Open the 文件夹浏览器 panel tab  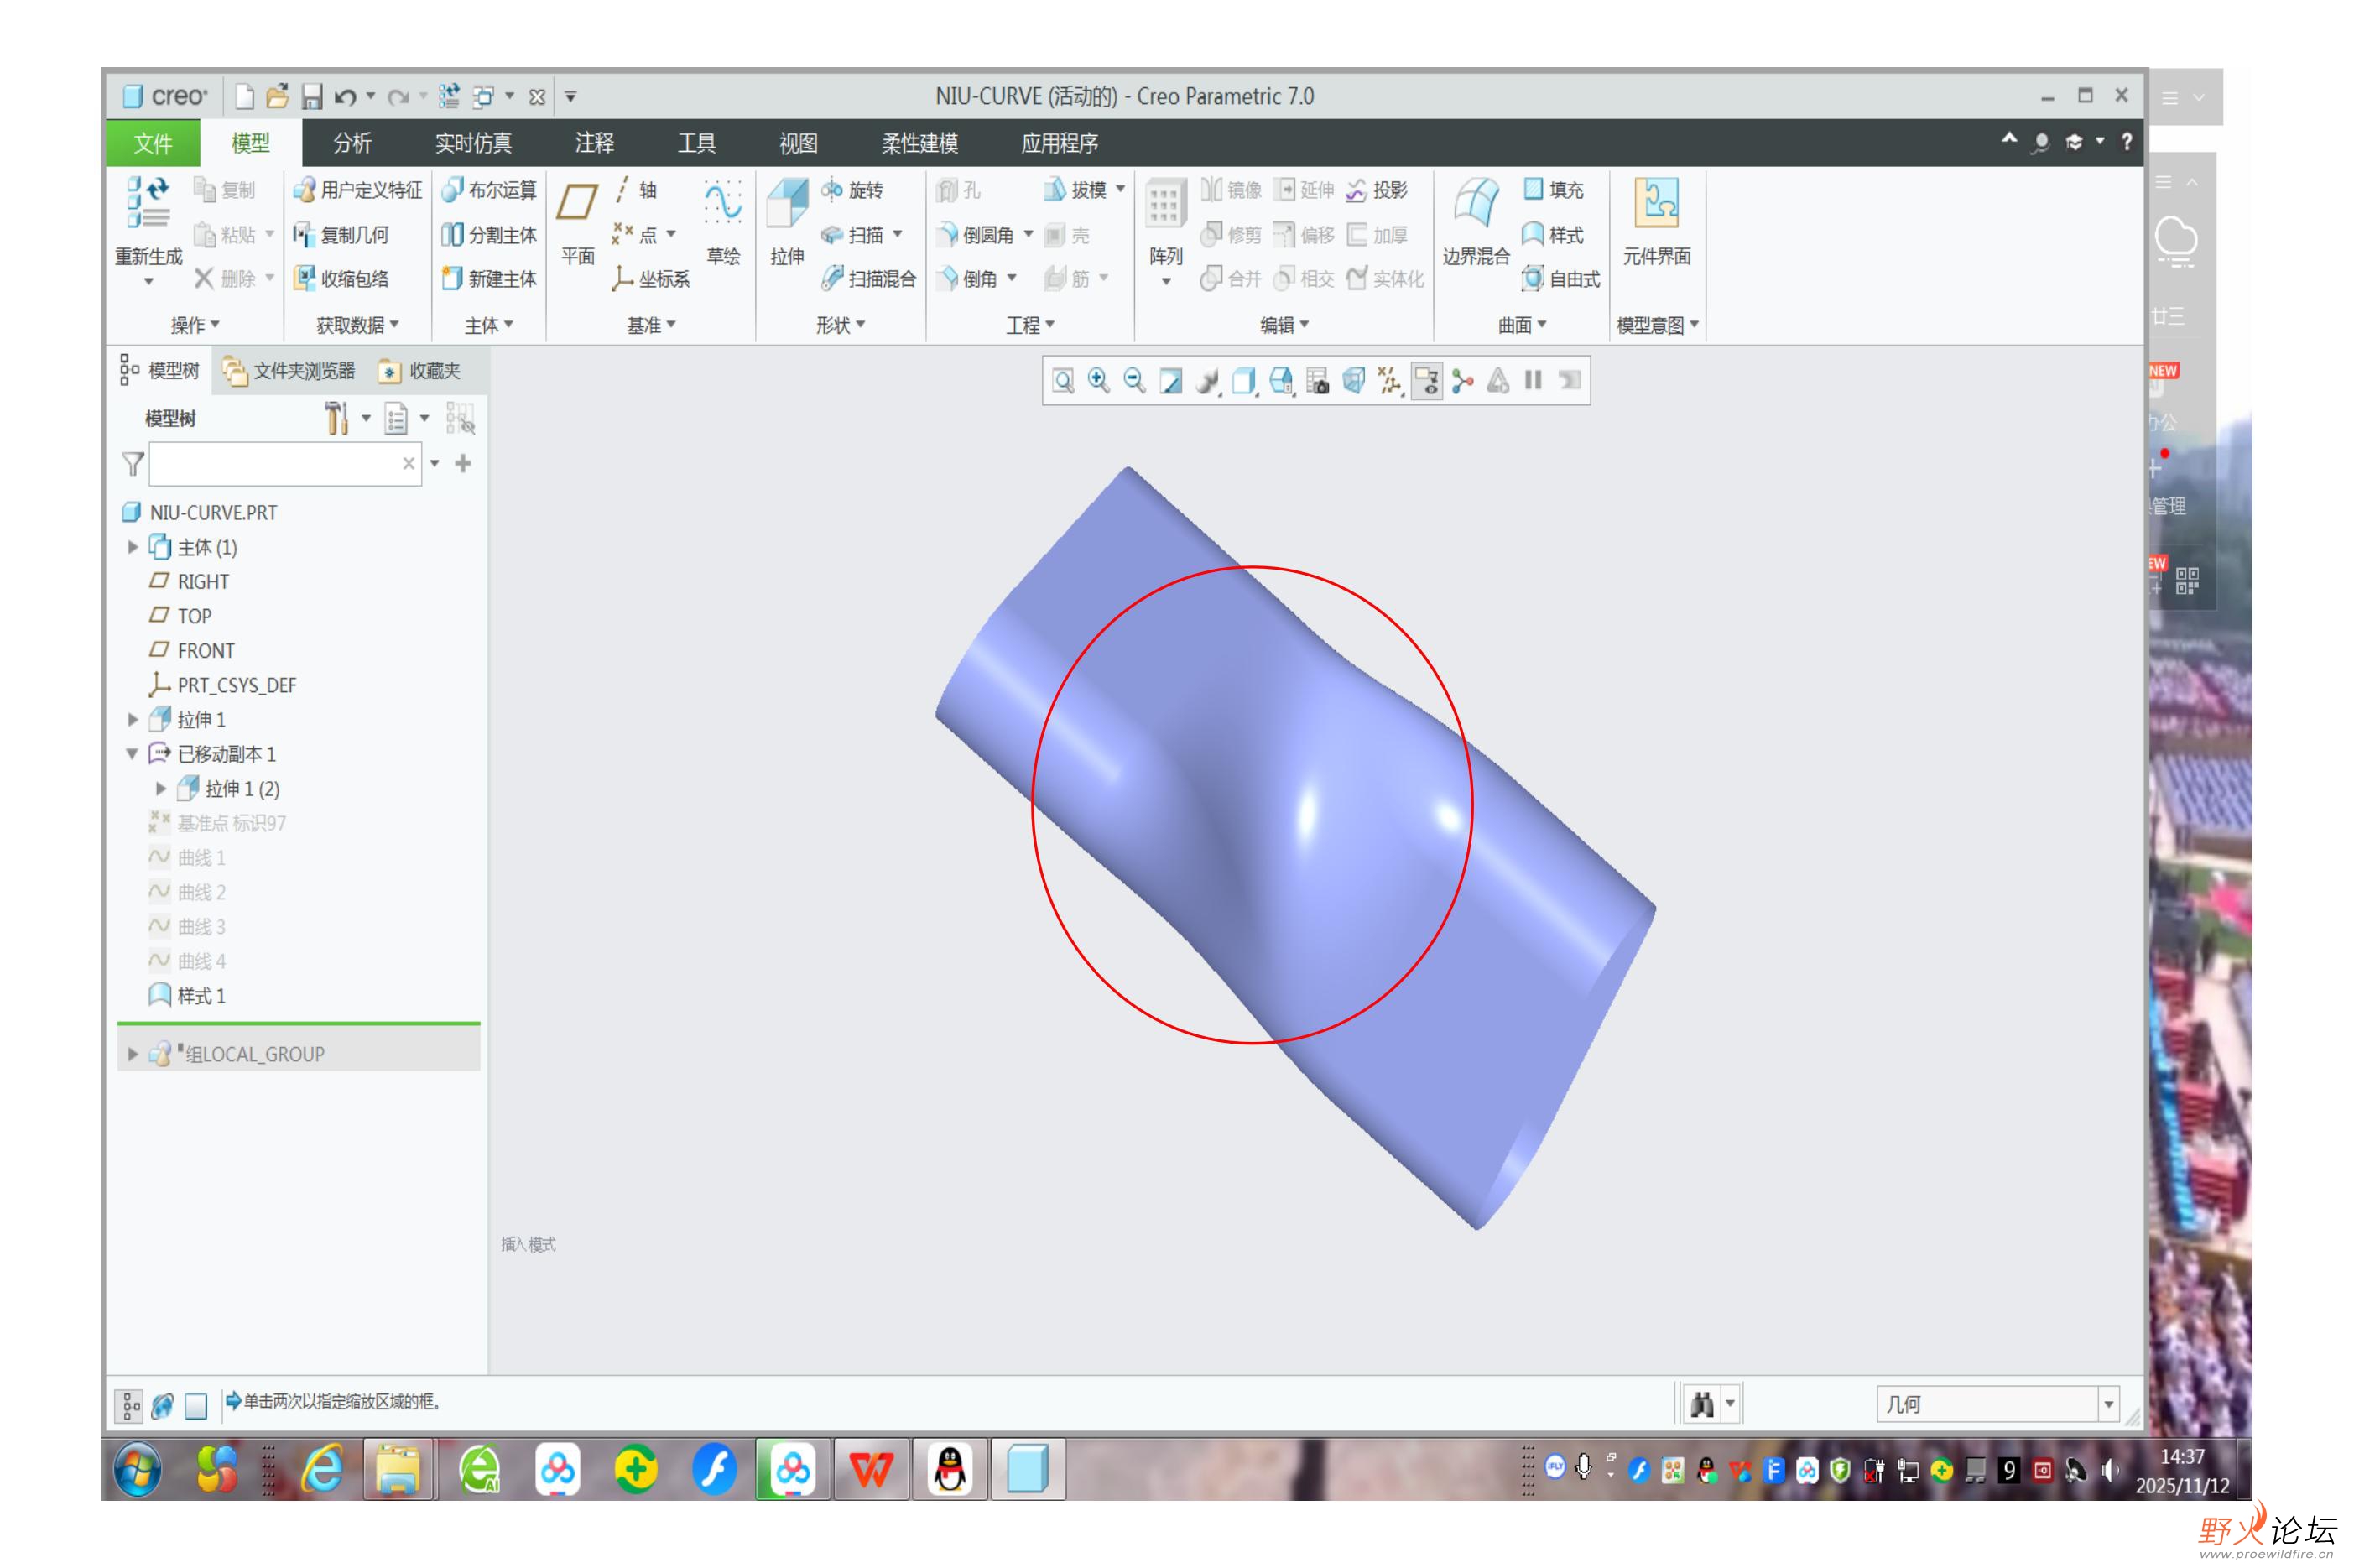(x=290, y=371)
